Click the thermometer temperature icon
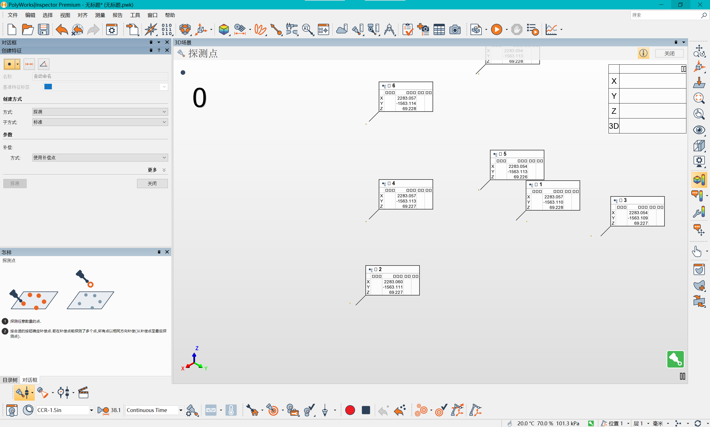Screen dimensions: 710x427 [231, 410]
